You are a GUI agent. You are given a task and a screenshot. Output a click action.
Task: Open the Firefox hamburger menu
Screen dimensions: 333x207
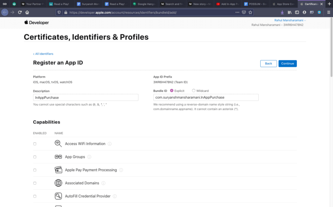point(329,12)
